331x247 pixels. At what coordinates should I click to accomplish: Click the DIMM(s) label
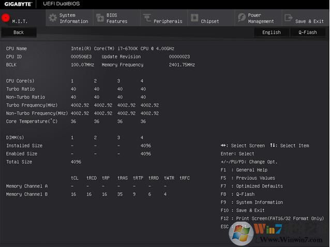[x=15, y=138]
